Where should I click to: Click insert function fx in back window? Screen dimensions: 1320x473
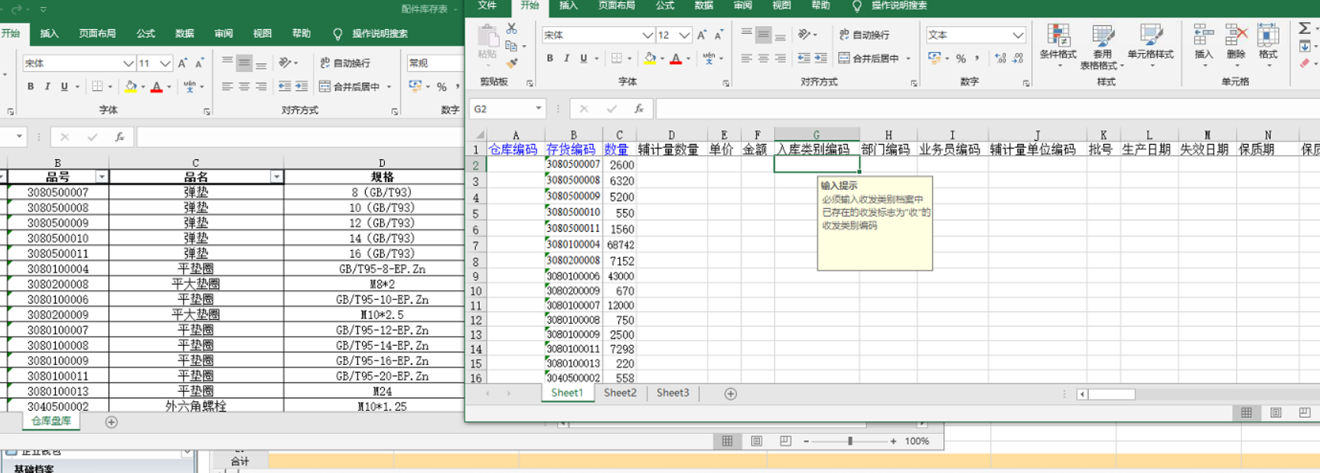tap(120, 137)
